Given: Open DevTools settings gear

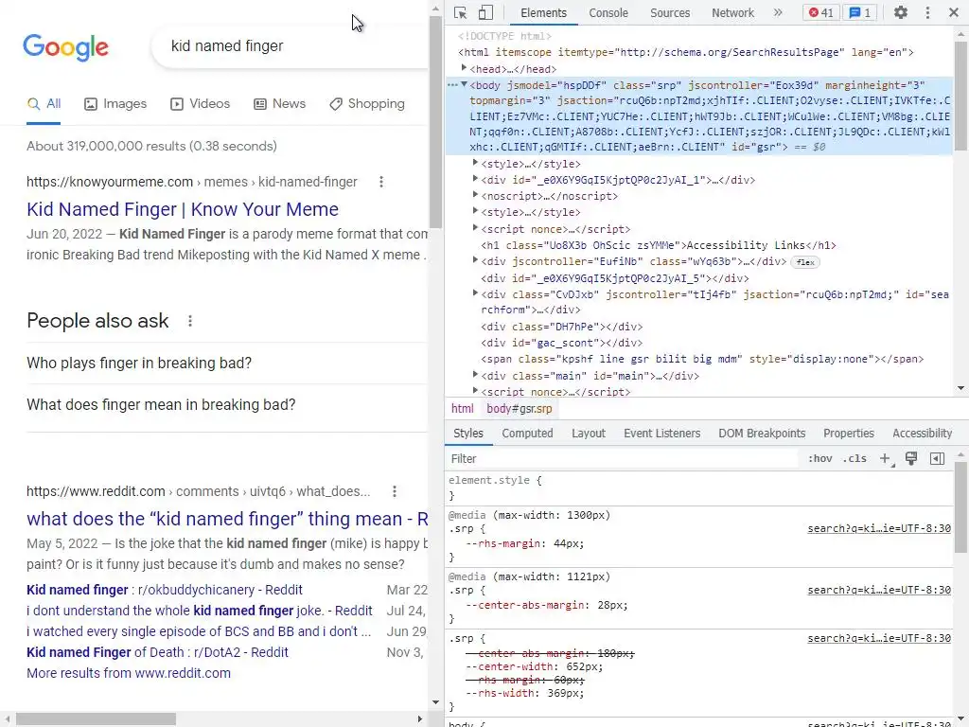Looking at the screenshot, I should [x=901, y=12].
